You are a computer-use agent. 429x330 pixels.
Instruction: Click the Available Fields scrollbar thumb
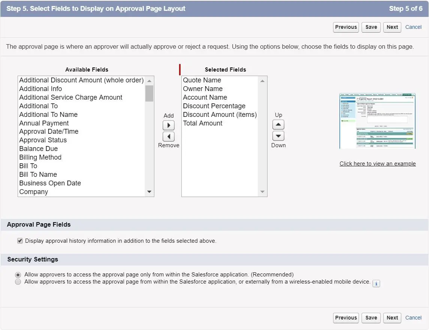click(x=149, y=93)
